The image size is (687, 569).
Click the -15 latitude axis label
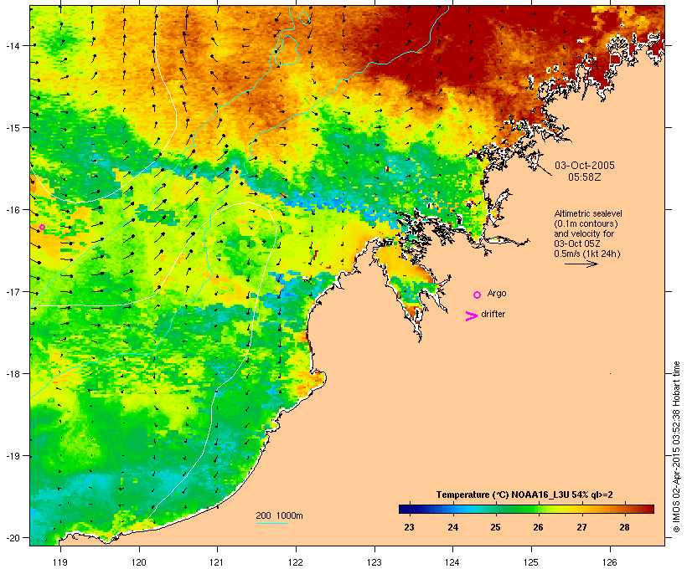coord(12,128)
